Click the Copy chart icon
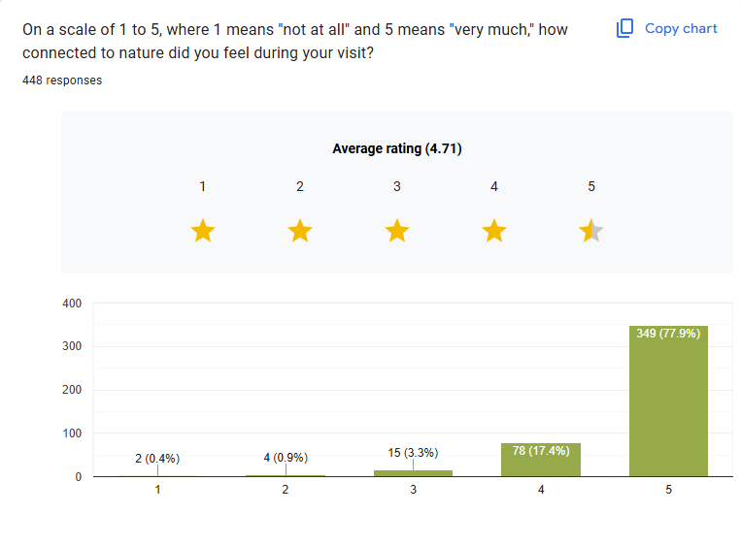 pos(625,28)
